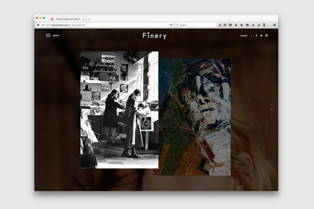
Task: Visit Finery's Facebook page icon
Action: click(x=256, y=36)
